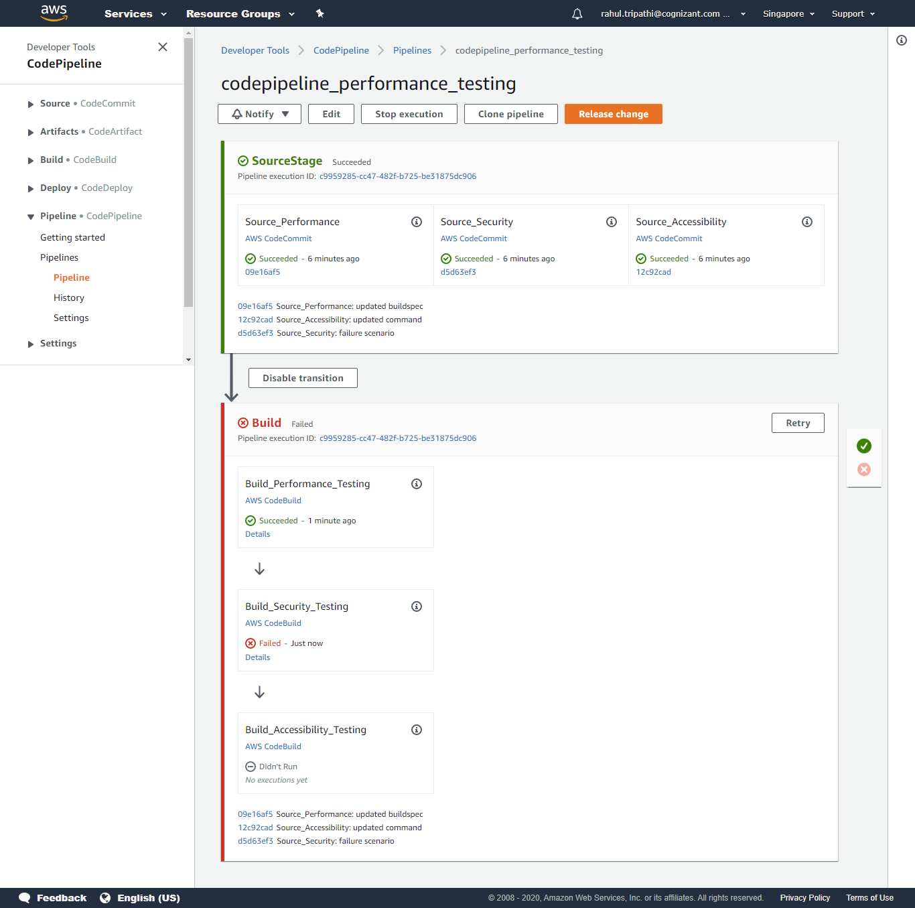Open pipeline History
The height and width of the screenshot is (908, 915).
tap(69, 298)
